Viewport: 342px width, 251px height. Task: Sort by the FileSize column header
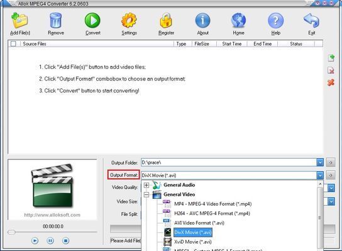click(x=204, y=44)
